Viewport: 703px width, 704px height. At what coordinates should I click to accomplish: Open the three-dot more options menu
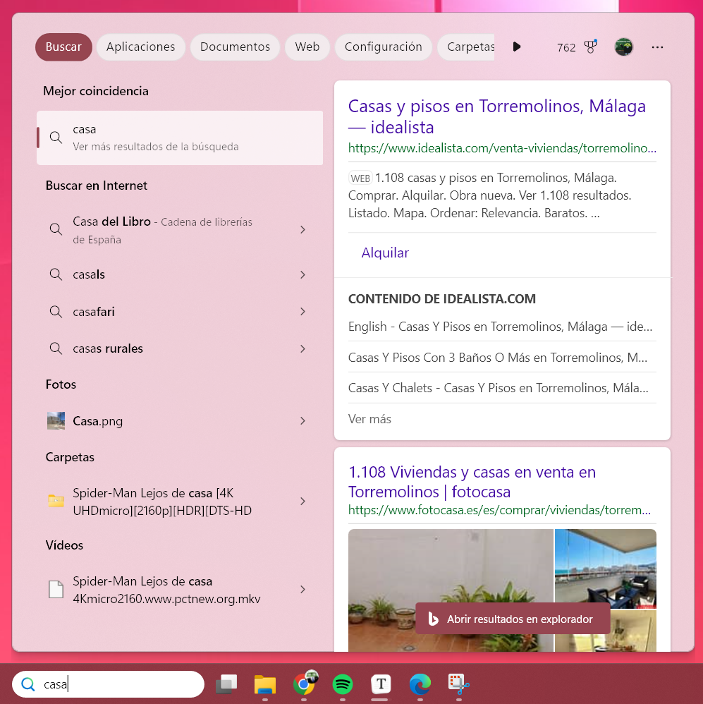coord(657,47)
